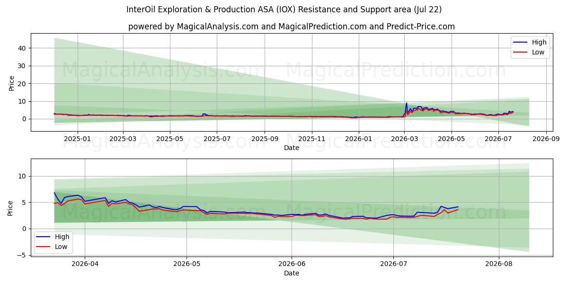Image resolution: width=568 pixels, height=284 pixels.
Task: Click the March 2026 price spike peak
Action: click(x=406, y=103)
